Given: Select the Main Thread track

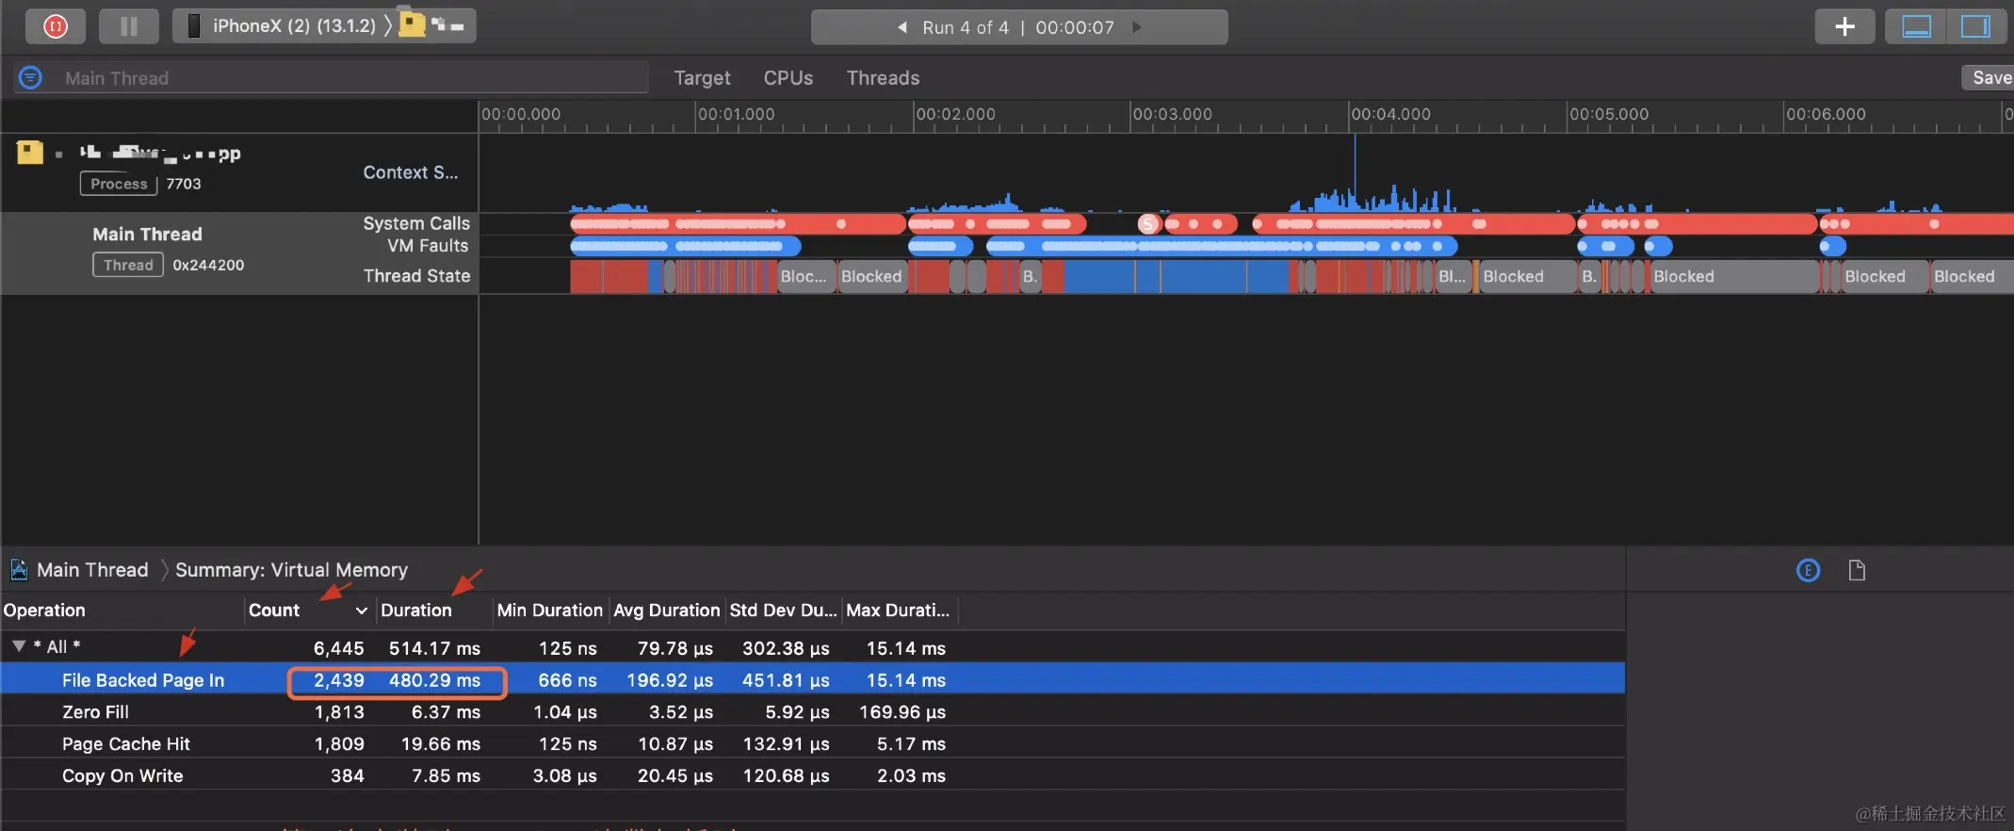Looking at the screenshot, I should [147, 234].
